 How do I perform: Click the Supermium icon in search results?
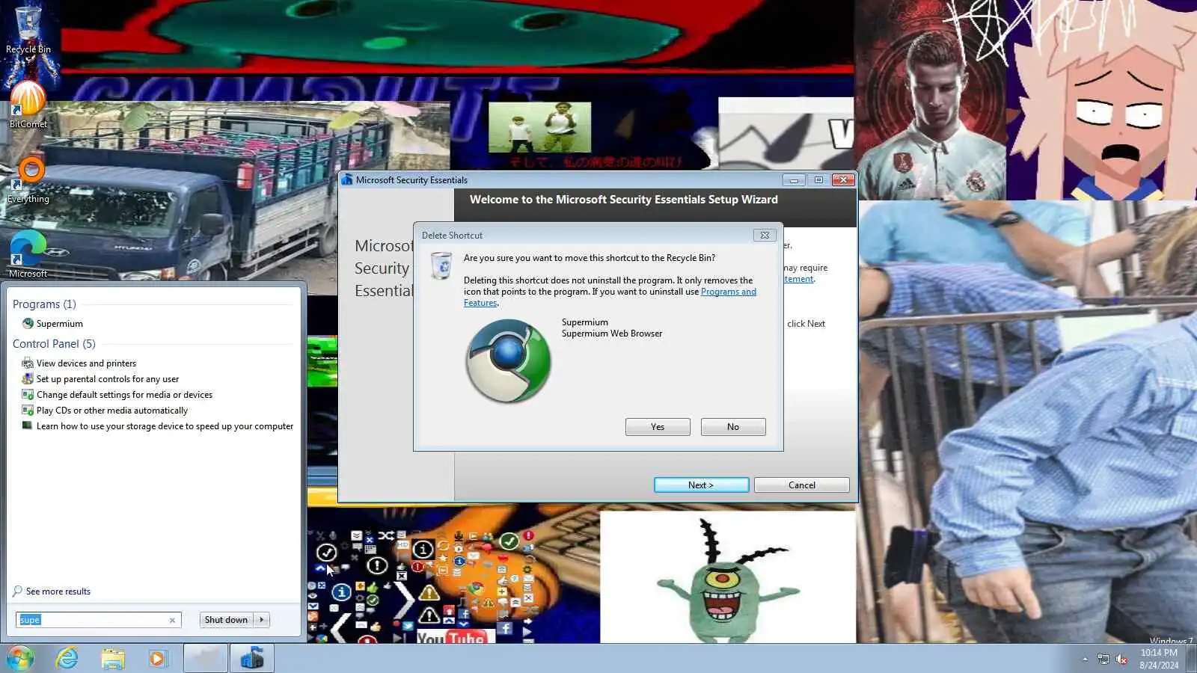[x=28, y=324]
